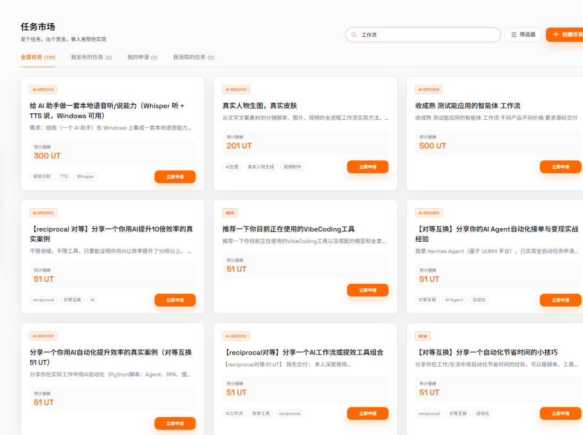Select the 全部任务 (731) tab
583x435 pixels.
pos(38,57)
